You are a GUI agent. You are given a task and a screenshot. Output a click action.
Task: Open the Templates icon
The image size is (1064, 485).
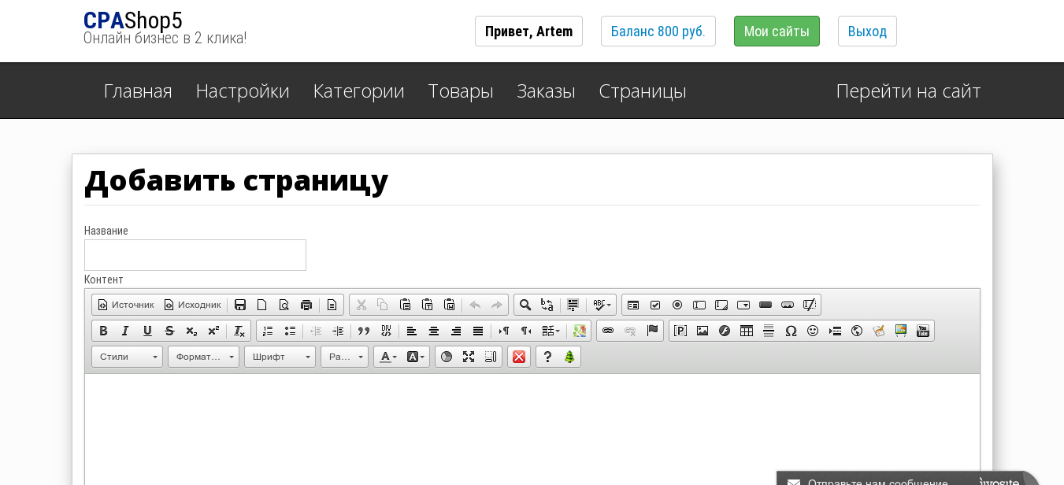click(332, 305)
